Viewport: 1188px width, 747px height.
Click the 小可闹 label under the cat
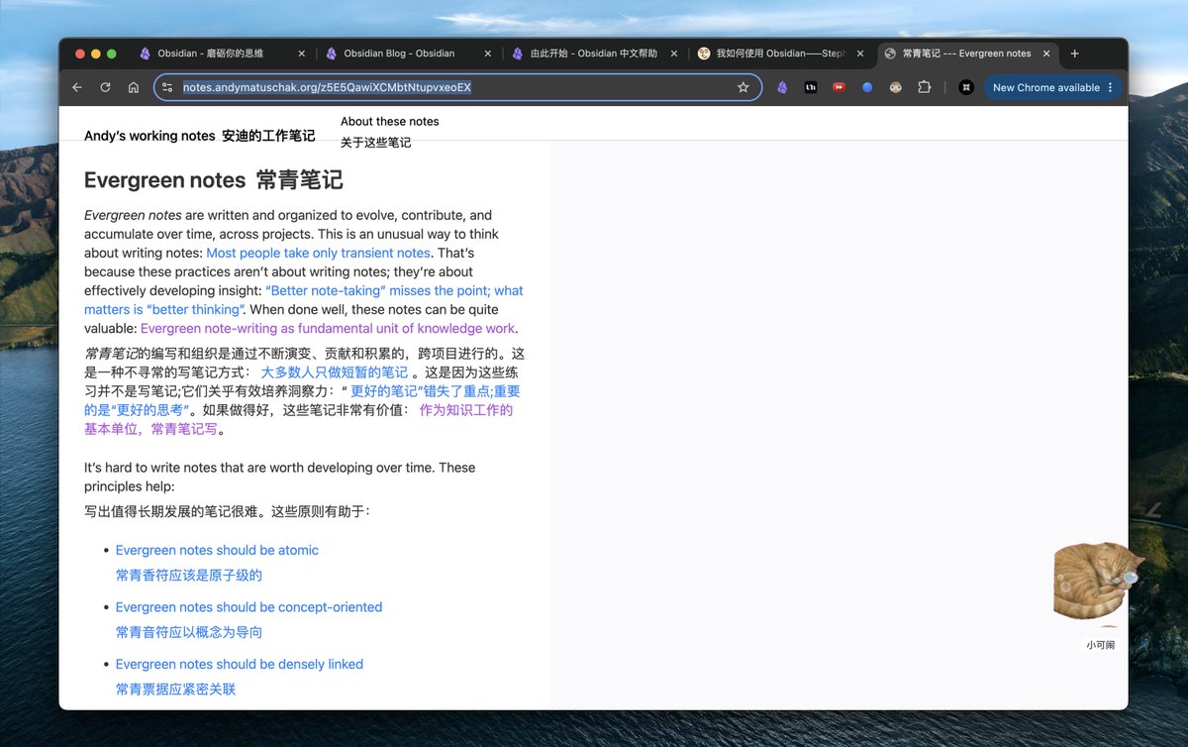tap(1100, 645)
